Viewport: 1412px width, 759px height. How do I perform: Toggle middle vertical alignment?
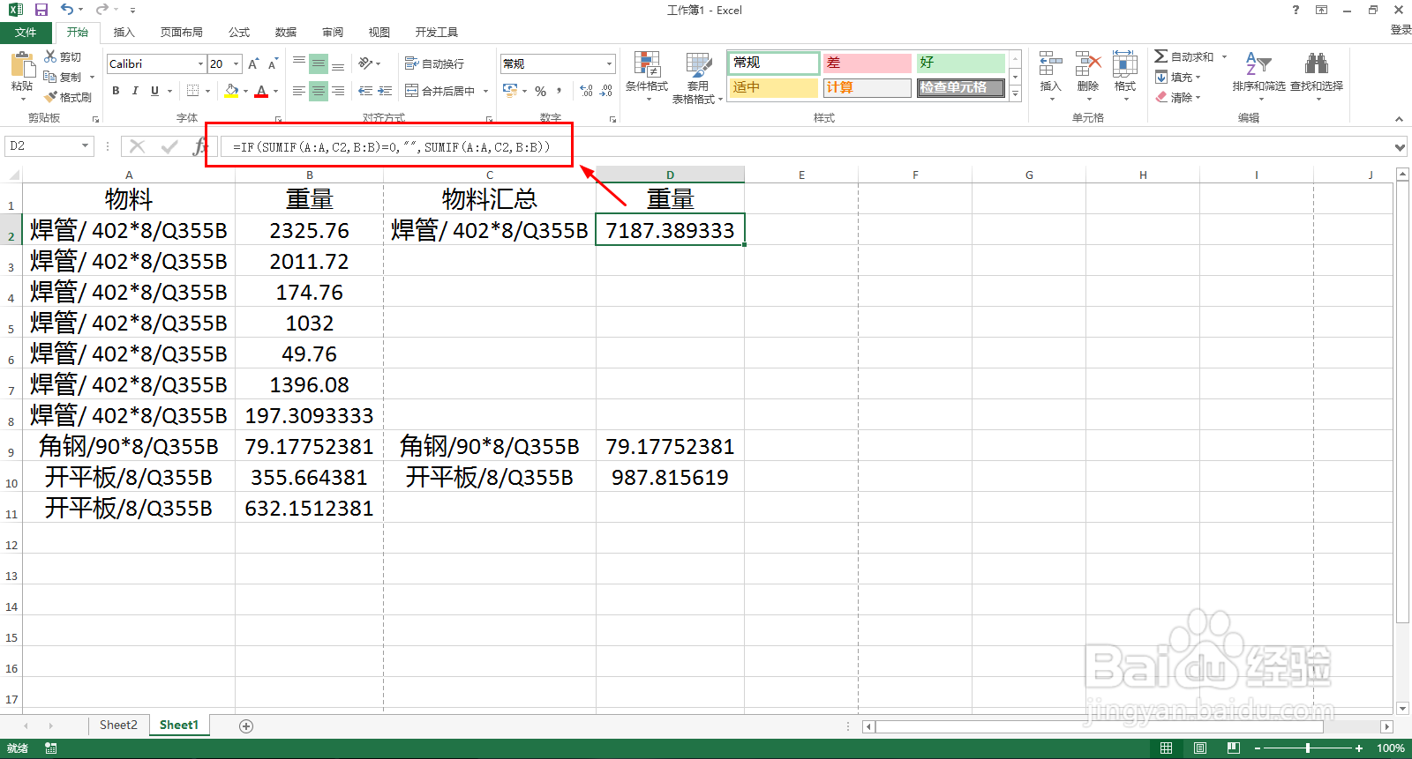(x=319, y=63)
